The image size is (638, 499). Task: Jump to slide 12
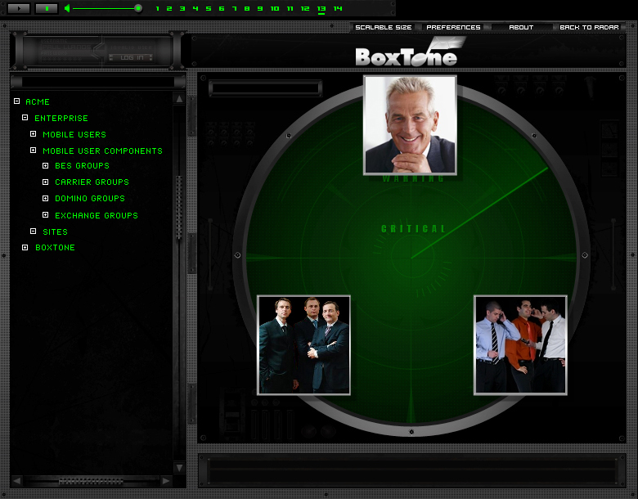[x=305, y=8]
